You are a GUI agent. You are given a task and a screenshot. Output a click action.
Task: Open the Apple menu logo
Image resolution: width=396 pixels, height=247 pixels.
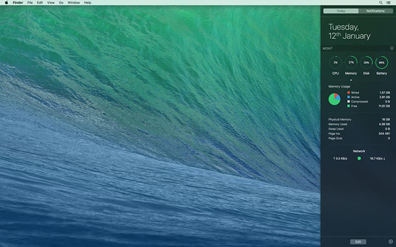point(7,3)
